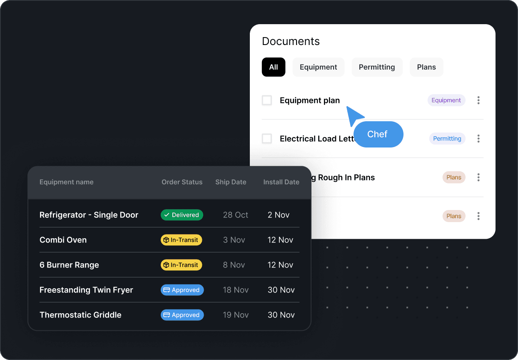The width and height of the screenshot is (518, 360).
Task: Click the Plans tag on Rough In Plans
Action: click(x=454, y=177)
